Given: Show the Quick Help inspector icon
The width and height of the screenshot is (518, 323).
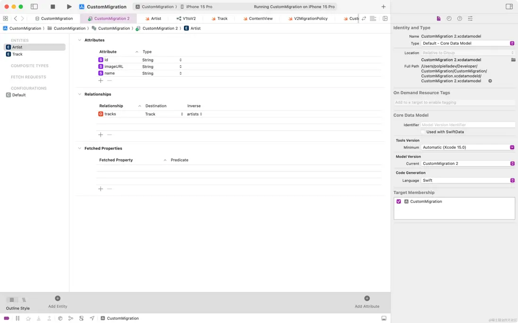Looking at the screenshot, I should point(460,18).
